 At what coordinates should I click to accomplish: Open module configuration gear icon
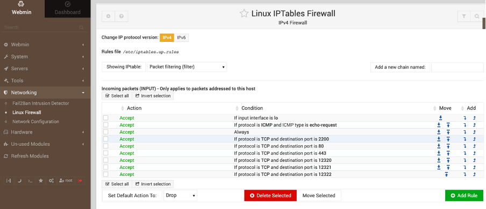click(x=108, y=17)
